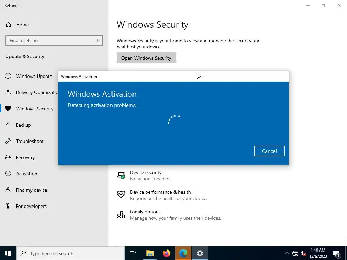Select Troubleshoot in the sidebar
Image resolution: width=347 pixels, height=260 pixels.
click(x=30, y=141)
